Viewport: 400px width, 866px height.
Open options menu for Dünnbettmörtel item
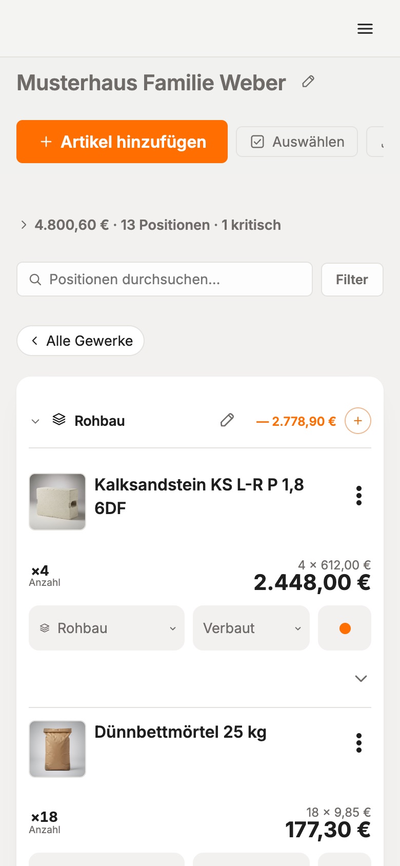[359, 743]
